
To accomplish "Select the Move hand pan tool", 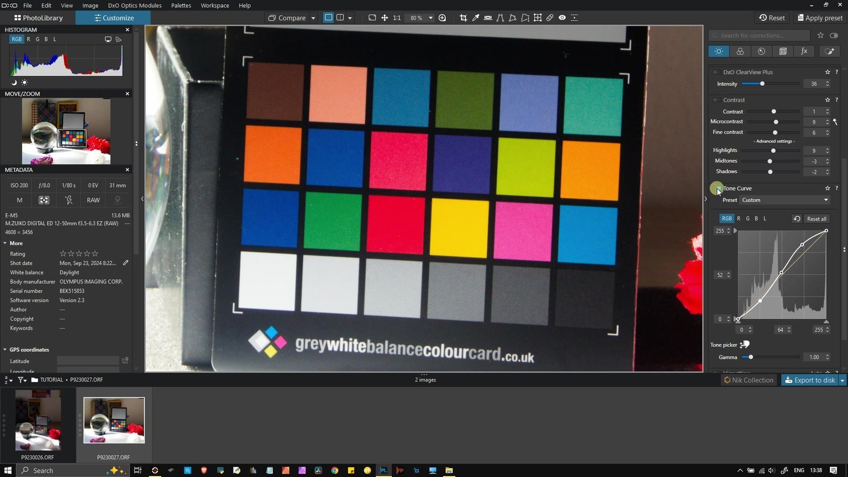I will (385, 17).
